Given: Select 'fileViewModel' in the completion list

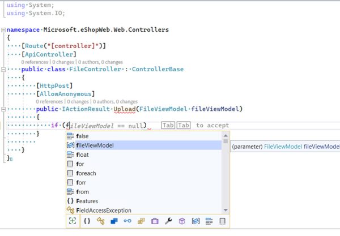Looking at the screenshot, I should [x=144, y=145].
